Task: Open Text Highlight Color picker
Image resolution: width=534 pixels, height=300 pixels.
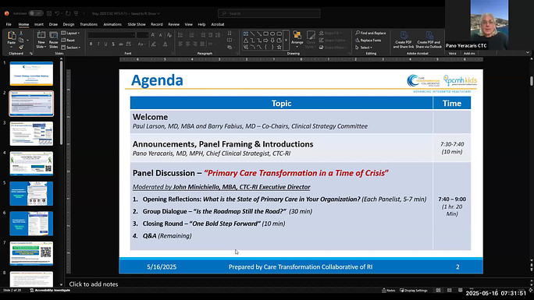Action: coord(154,44)
